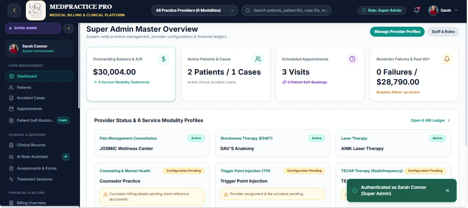
Task: Dismiss the Authenticated as Sarah Connor toast
Action: tap(448, 190)
